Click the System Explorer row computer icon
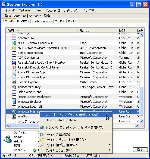The height and width of the screenshot is (159, 150). [x=14, y=82]
